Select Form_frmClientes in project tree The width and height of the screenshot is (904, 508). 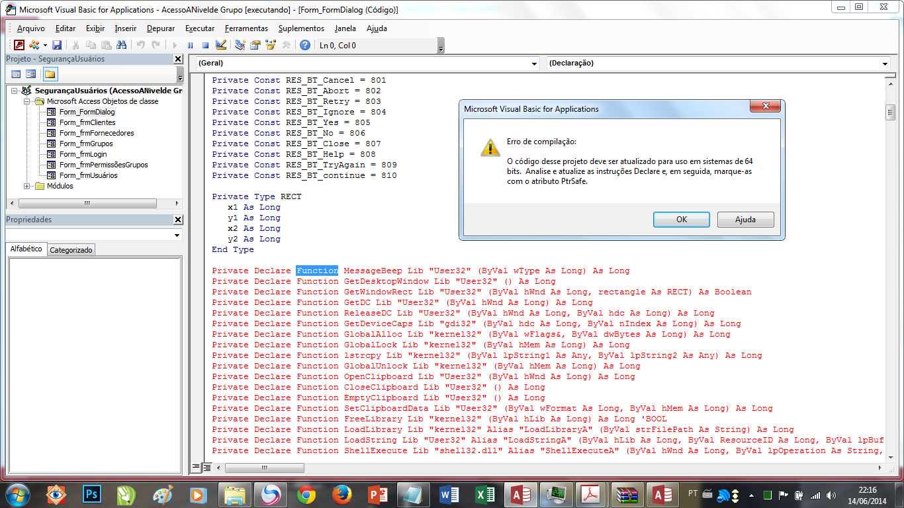[87, 122]
